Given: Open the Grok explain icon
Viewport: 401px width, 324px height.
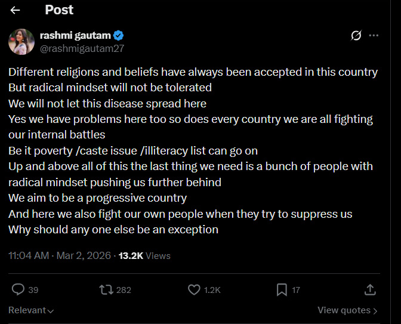Looking at the screenshot, I should (x=356, y=35).
